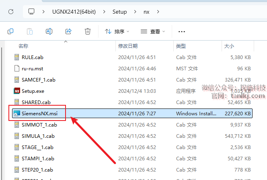Open the 排序 sort dropdown
The height and width of the screenshot is (180, 267).
[117, 31]
